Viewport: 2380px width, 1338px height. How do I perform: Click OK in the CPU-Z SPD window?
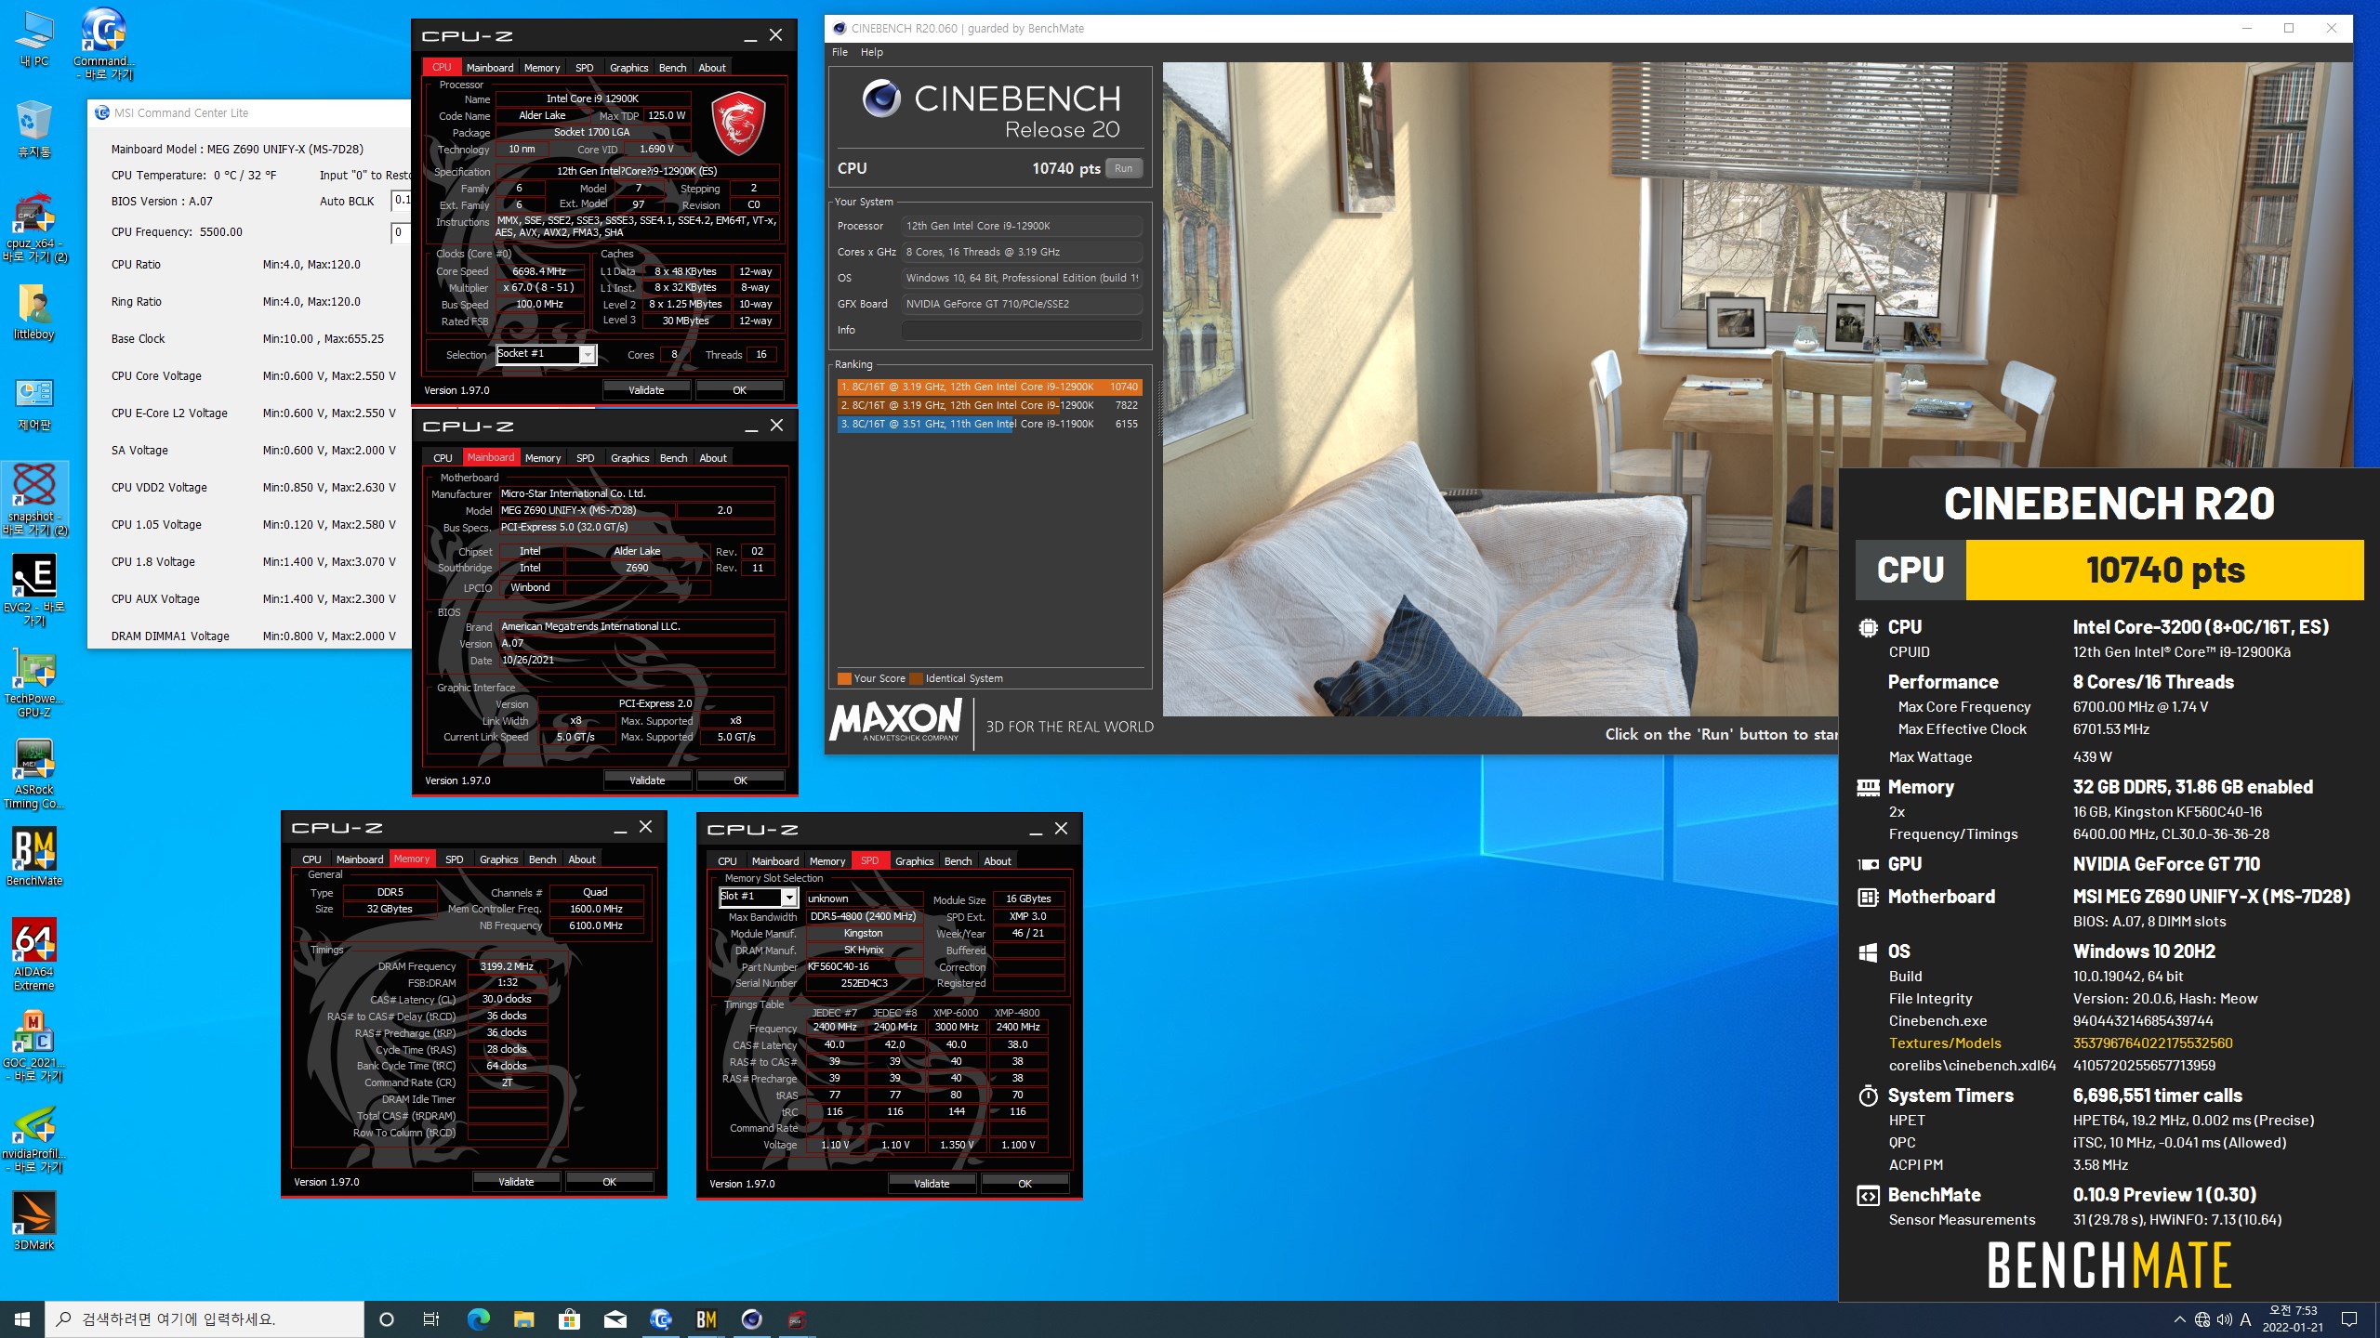pyautogui.click(x=1025, y=1184)
